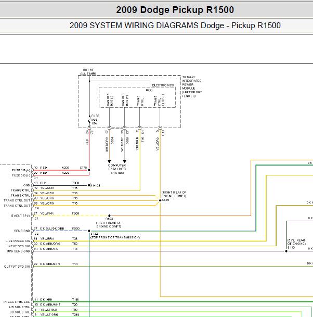The image size is (313, 317).
Task: Select the "TOTALLY INTEGRATED POWER MODULE" label
Action: [x=192, y=86]
